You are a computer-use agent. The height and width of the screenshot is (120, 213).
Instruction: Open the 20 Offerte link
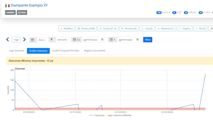pyautogui.click(x=190, y=13)
